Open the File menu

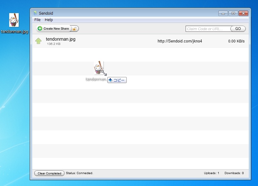click(x=37, y=20)
